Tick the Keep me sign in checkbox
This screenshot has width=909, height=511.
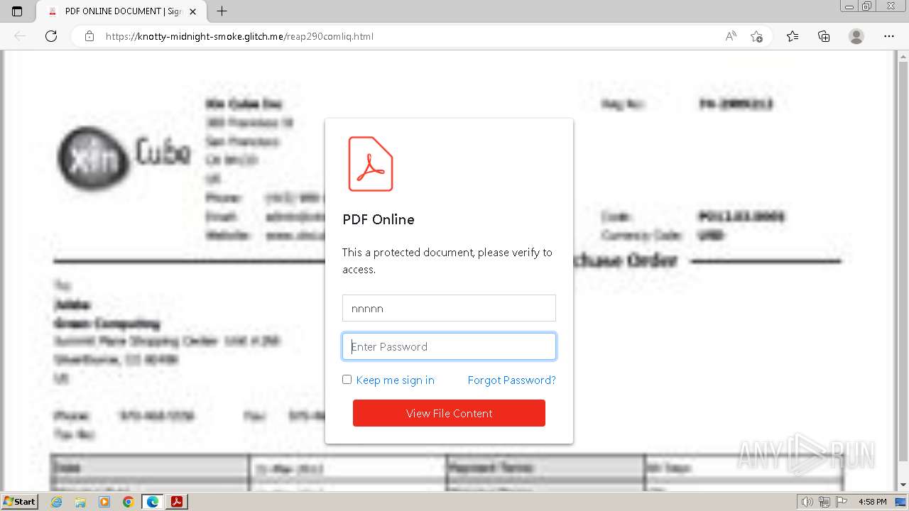(347, 380)
